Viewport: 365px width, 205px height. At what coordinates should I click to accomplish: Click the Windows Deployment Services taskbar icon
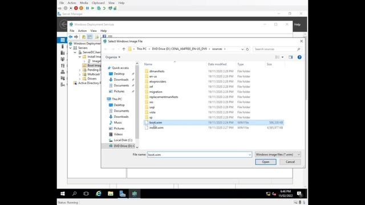[135, 194]
